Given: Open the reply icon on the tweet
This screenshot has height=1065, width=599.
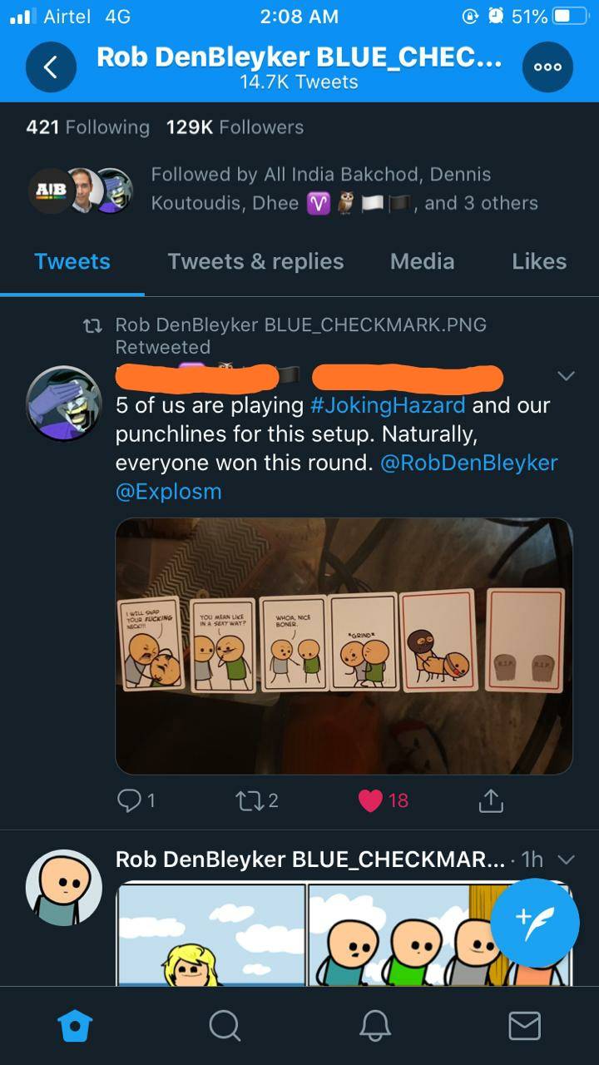Looking at the screenshot, I should pyautogui.click(x=131, y=800).
